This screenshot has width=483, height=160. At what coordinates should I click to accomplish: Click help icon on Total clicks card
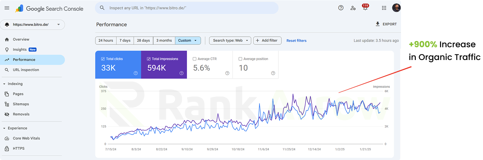pyautogui.click(x=136, y=73)
